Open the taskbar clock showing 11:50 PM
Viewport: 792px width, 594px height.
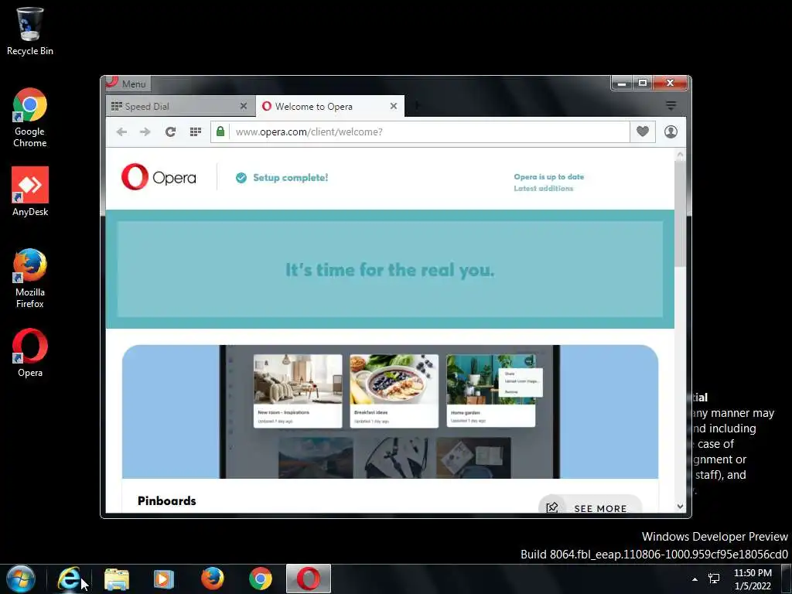click(x=753, y=579)
